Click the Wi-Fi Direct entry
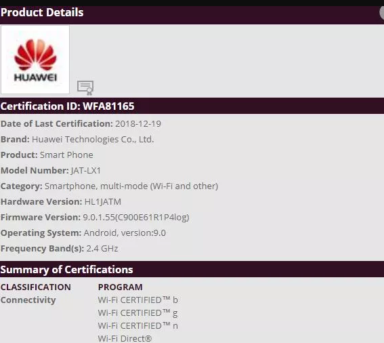This screenshot has height=343, width=384. [x=125, y=339]
